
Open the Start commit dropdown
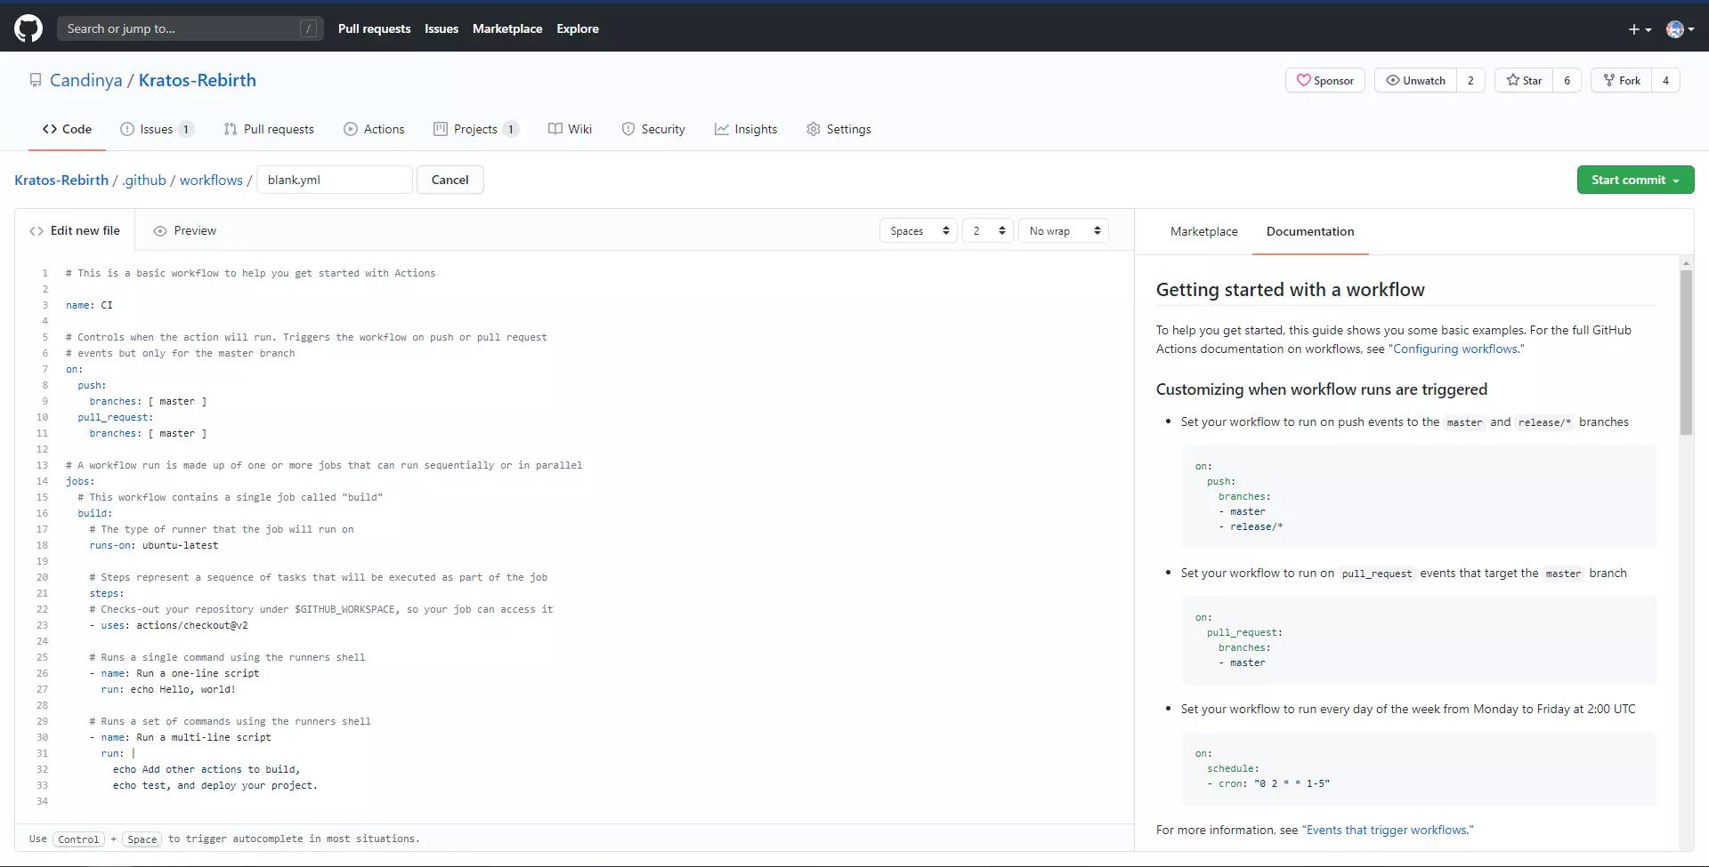pyautogui.click(x=1635, y=180)
